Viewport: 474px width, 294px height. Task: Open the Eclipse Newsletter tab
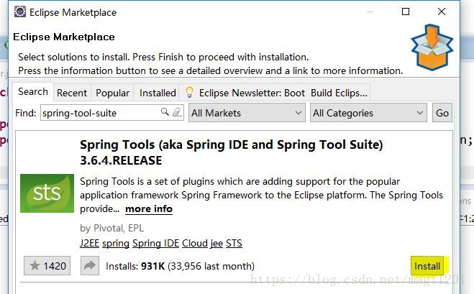(275, 93)
